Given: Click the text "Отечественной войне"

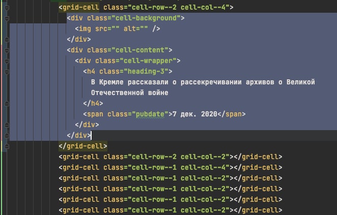Looking at the screenshot, I should [130, 93].
